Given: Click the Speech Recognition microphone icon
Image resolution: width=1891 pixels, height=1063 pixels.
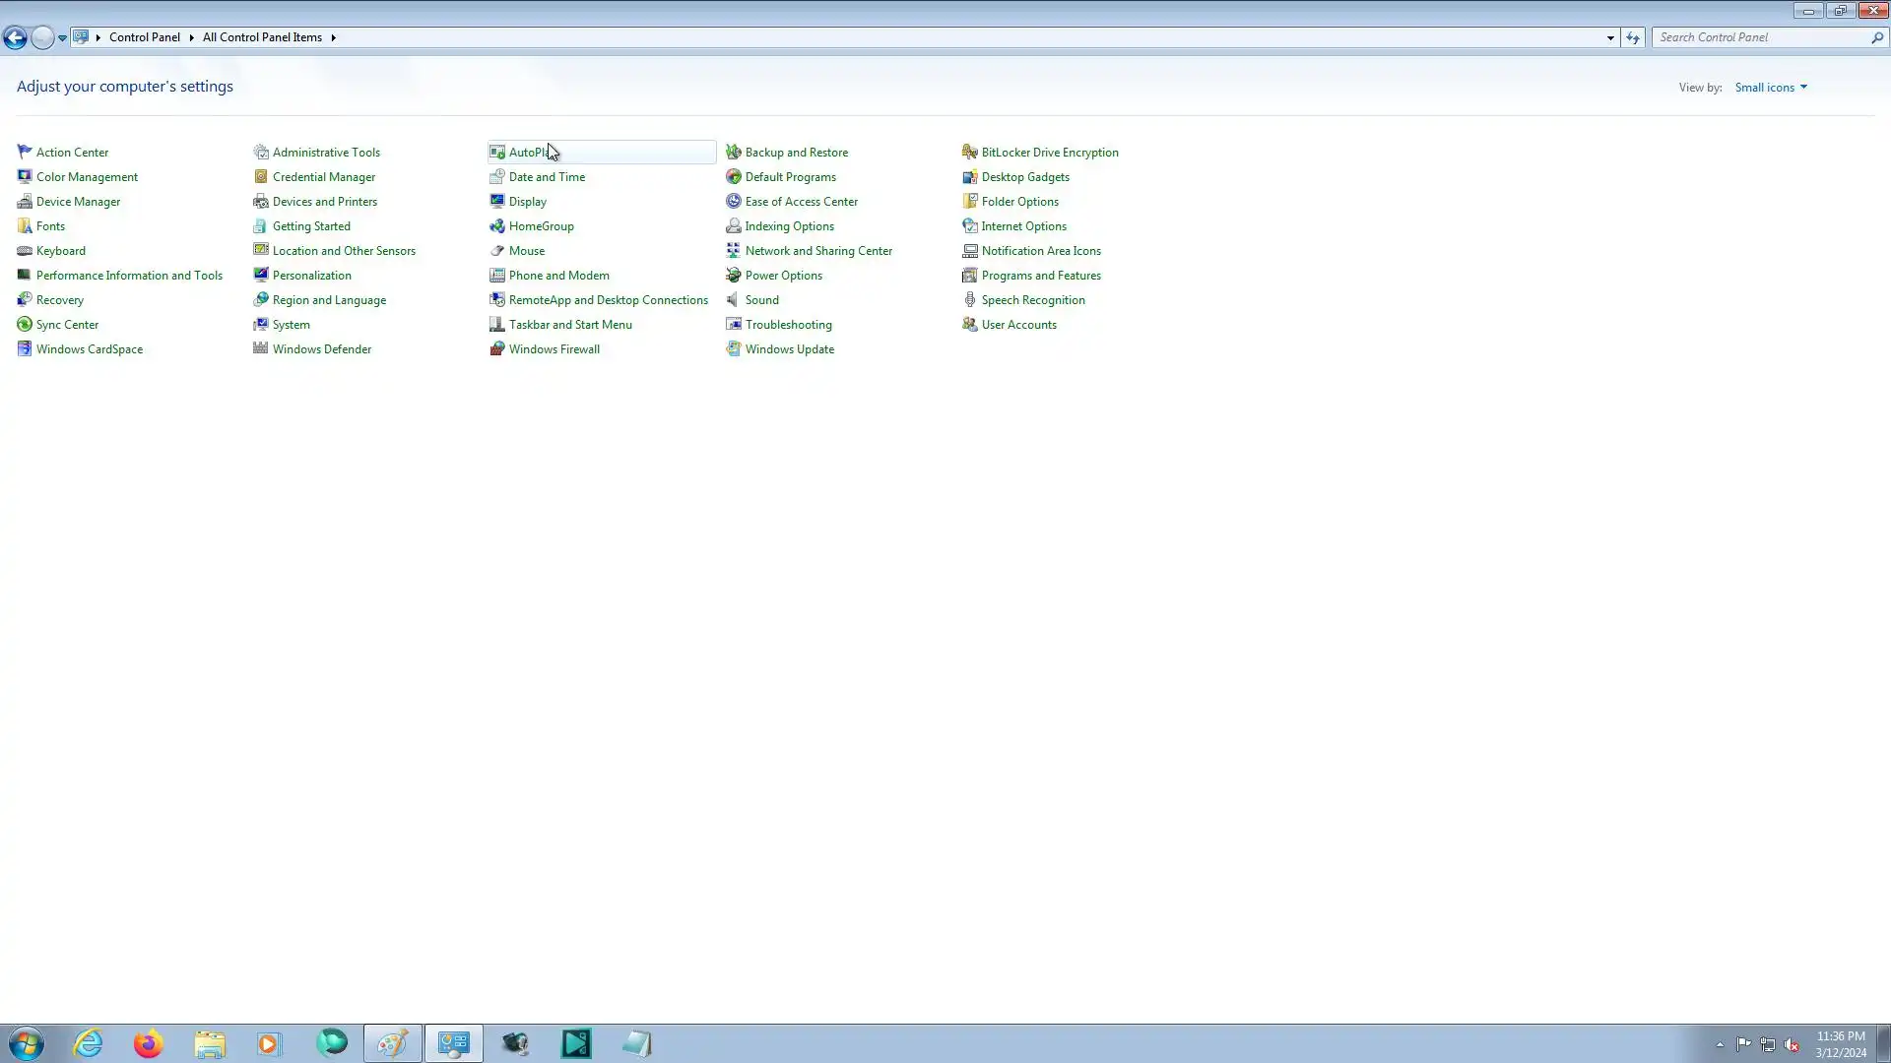Looking at the screenshot, I should (x=970, y=300).
